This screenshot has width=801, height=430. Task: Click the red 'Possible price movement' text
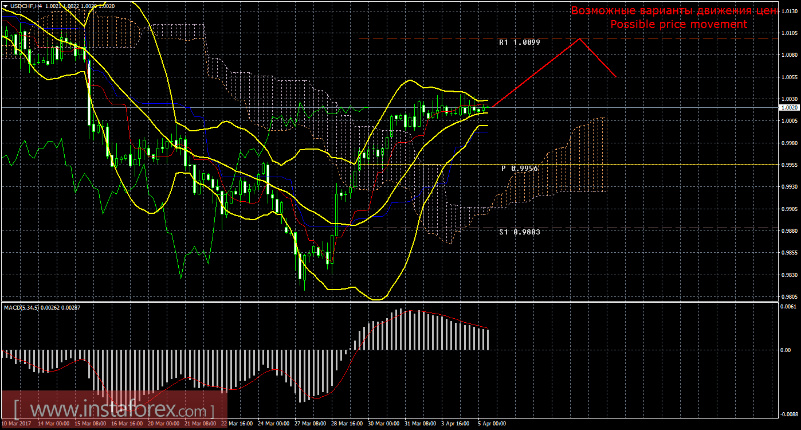[x=678, y=24]
